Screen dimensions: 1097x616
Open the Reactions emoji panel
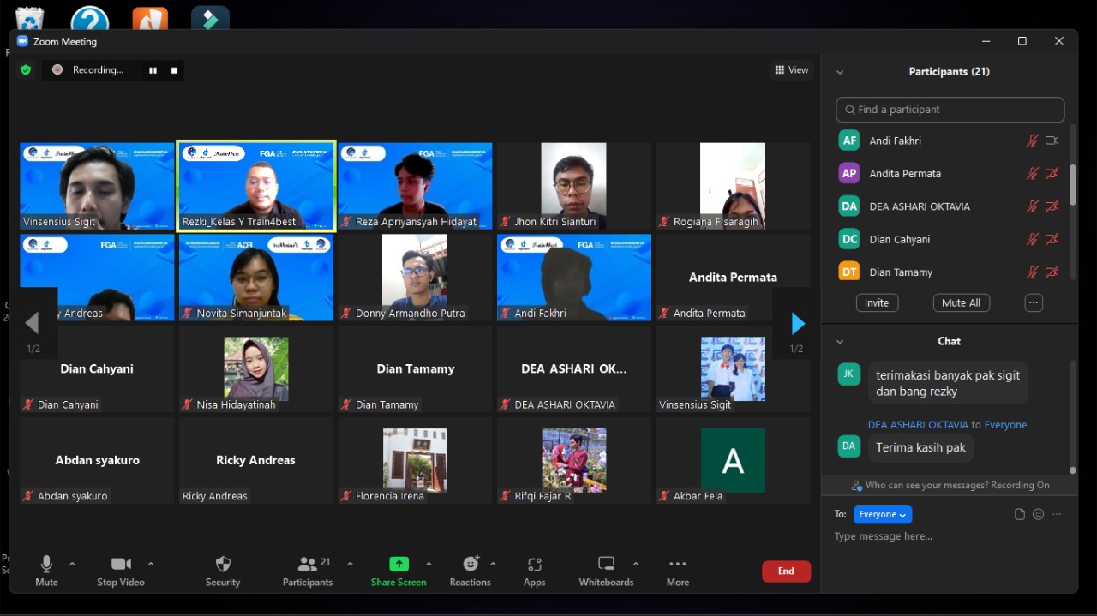[x=471, y=570]
